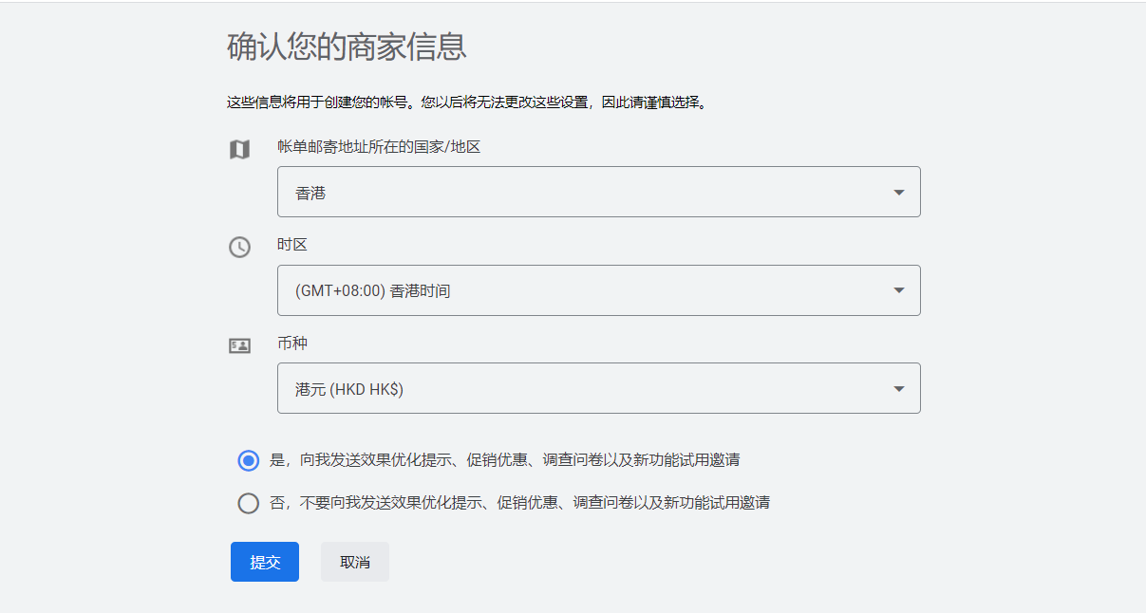This screenshot has width=1146, height=613.
Task: Open the 香港 country/region dropdown
Action: pos(599,192)
